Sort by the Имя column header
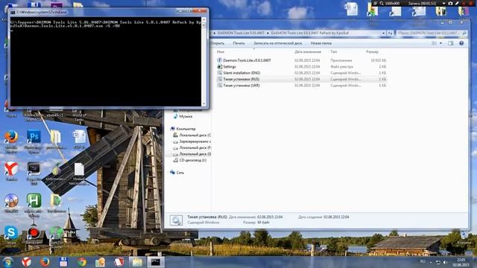This screenshot has width=477, height=268. click(x=221, y=52)
